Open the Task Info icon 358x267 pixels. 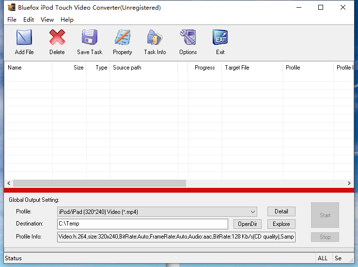155,37
